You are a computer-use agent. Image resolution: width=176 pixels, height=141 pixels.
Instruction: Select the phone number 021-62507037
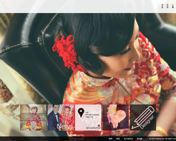(93, 128)
